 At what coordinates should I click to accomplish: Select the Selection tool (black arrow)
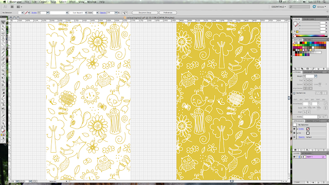coord(3,23)
